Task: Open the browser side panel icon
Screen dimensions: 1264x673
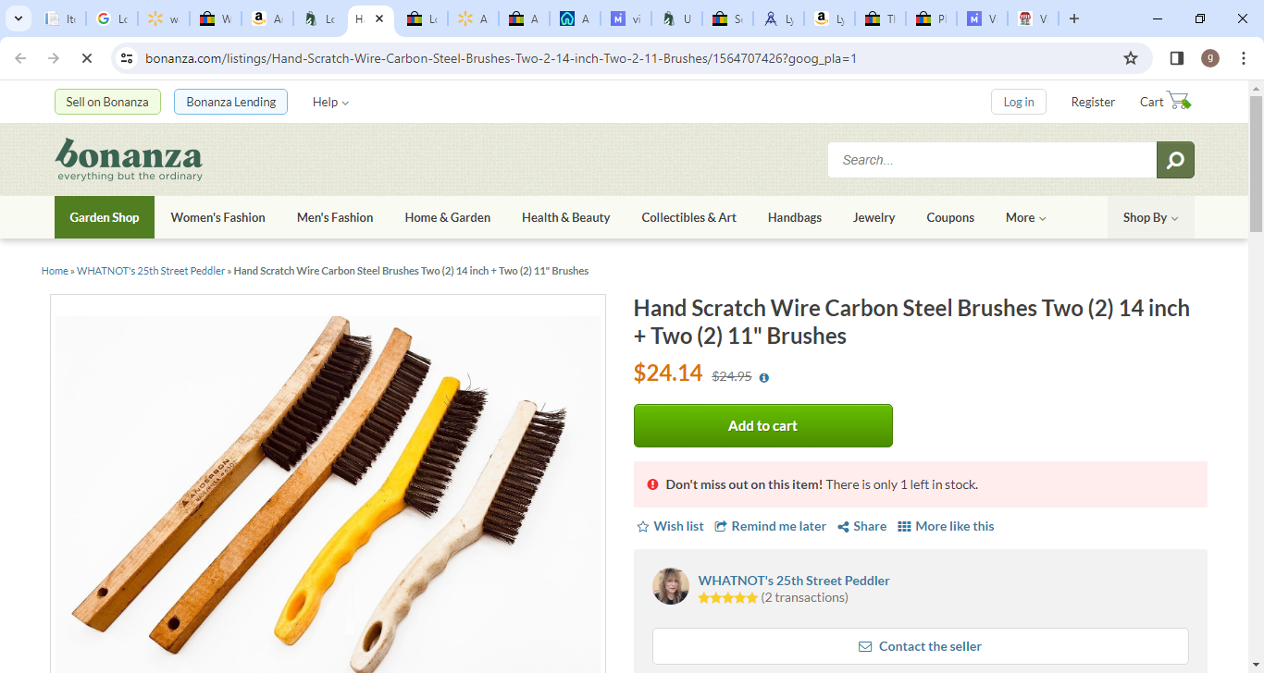Action: click(x=1177, y=58)
